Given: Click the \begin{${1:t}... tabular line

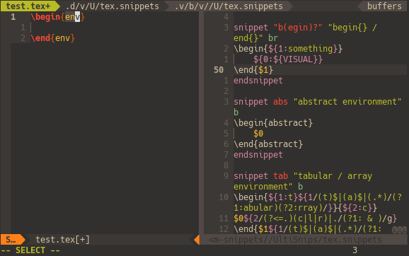Looking at the screenshot, I should [x=318, y=197].
